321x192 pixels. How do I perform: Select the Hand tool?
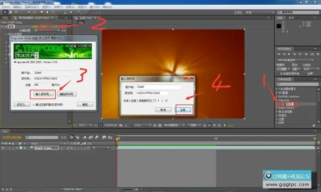click(11, 12)
